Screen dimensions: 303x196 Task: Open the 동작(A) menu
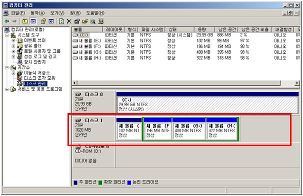37,13
